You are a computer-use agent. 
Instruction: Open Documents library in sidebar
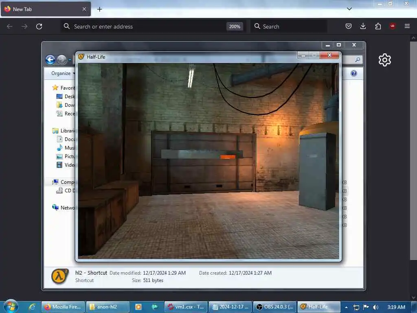pyautogui.click(x=66, y=139)
